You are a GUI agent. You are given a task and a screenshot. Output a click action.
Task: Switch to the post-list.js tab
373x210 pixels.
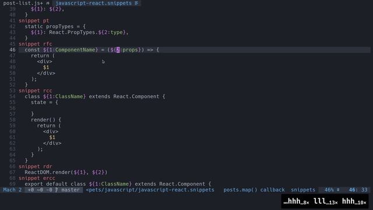23,3
